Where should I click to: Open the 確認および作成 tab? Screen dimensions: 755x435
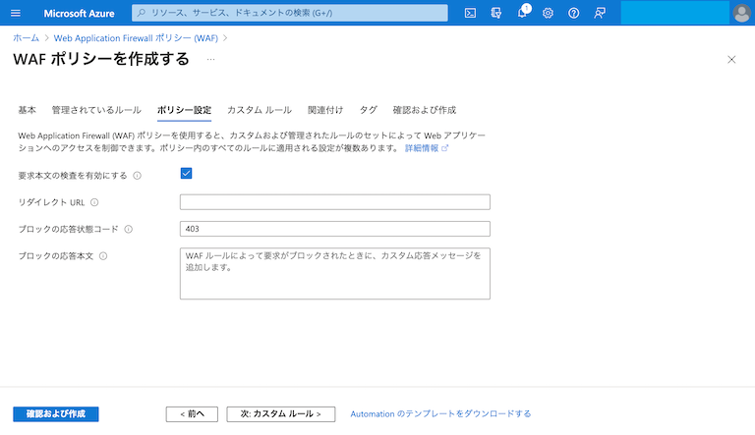(424, 110)
